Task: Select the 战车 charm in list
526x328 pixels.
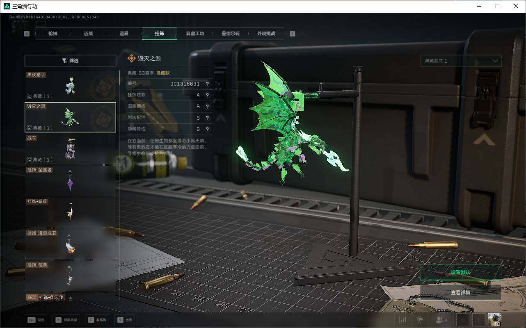Action: point(70,148)
